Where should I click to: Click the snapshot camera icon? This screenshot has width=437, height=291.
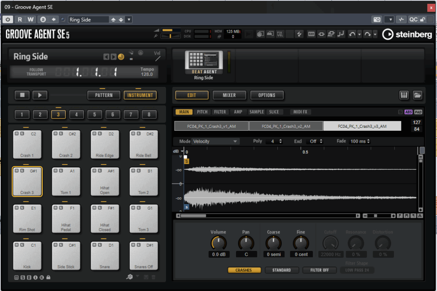(x=377, y=20)
